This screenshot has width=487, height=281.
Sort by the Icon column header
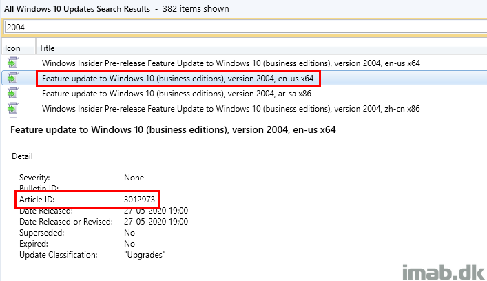pos(12,48)
